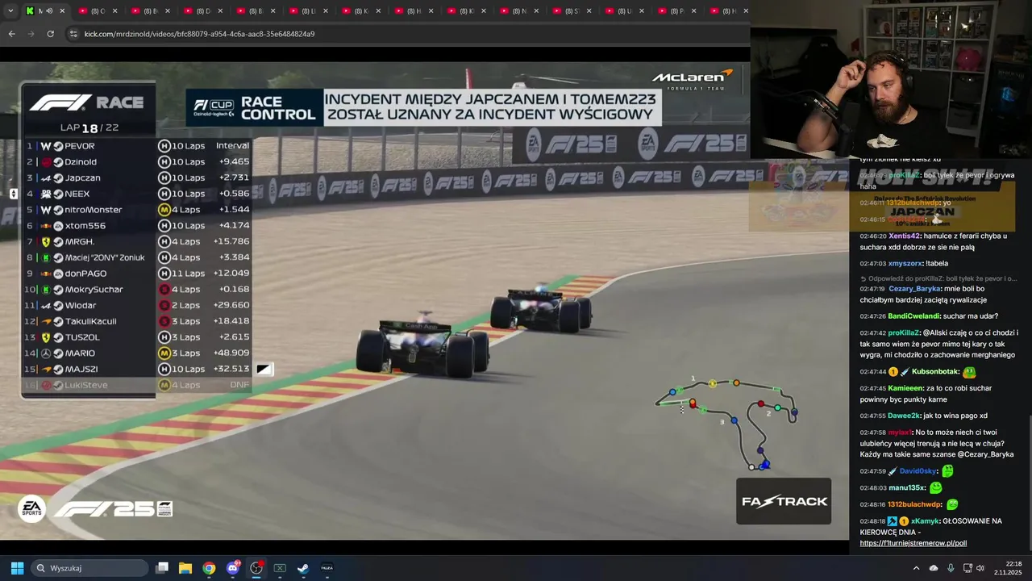Open the Xbox app from the taskbar
1032x581 pixels.
click(x=280, y=568)
